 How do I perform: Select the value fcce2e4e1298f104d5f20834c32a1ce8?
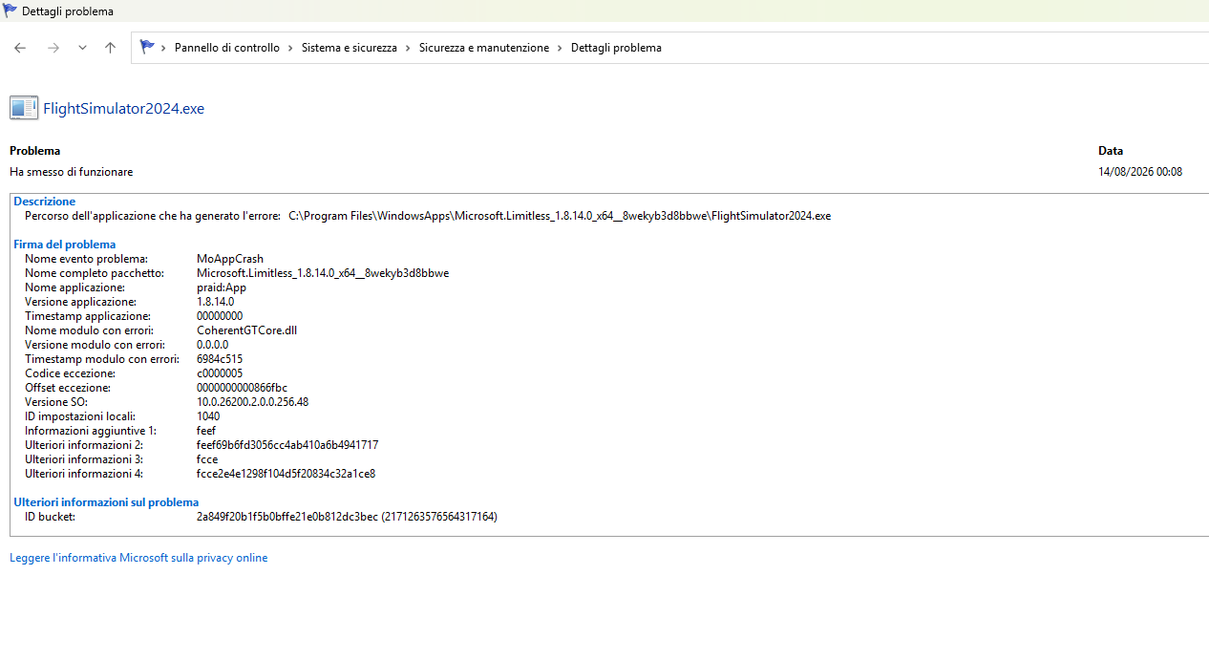(x=286, y=474)
